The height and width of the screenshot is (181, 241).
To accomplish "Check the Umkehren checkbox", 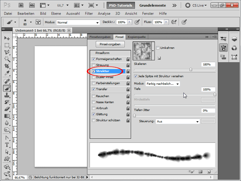I will pos(158,48).
